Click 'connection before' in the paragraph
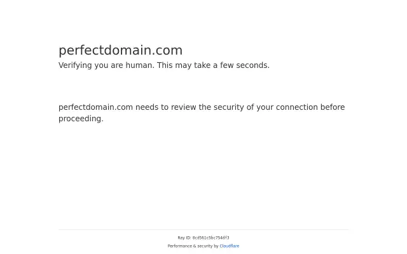 [310, 107]
